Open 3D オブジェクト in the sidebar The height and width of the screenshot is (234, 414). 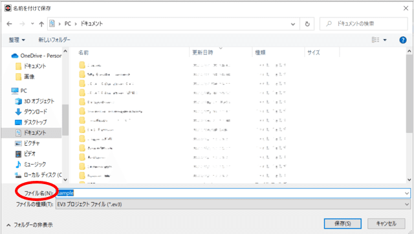coord(39,101)
